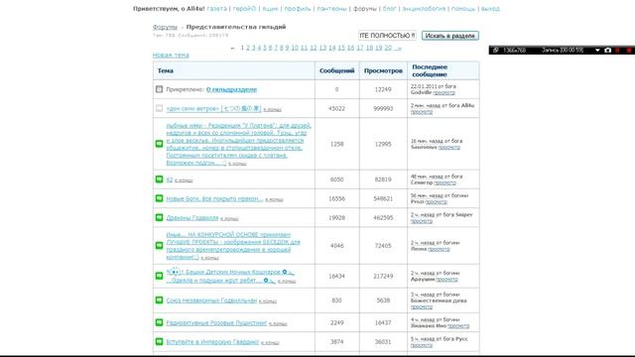Click views count '999993'
Viewport: 635px width, 357px height.
pos(383,108)
